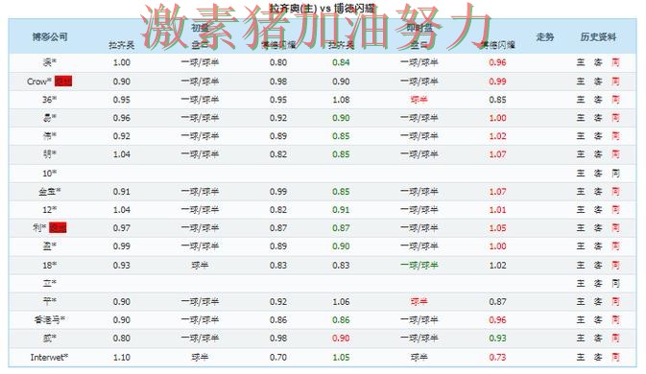This screenshot has height=374, width=646.
Task: Click initial odds 0.99 in 盈* row
Action: click(x=122, y=246)
